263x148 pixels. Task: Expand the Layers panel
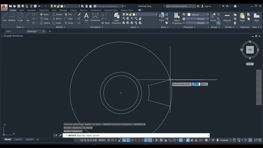tap(134, 27)
